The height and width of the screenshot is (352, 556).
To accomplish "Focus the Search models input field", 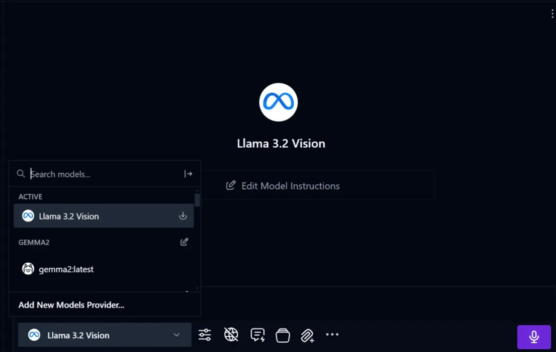I will point(106,174).
